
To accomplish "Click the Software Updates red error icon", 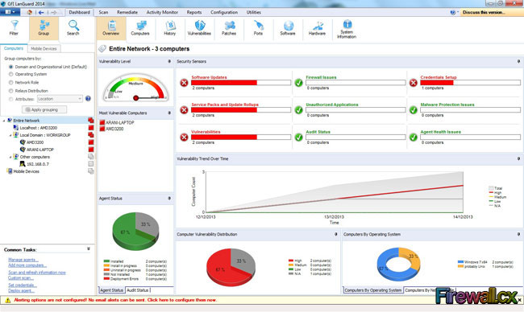I will 184,83.
